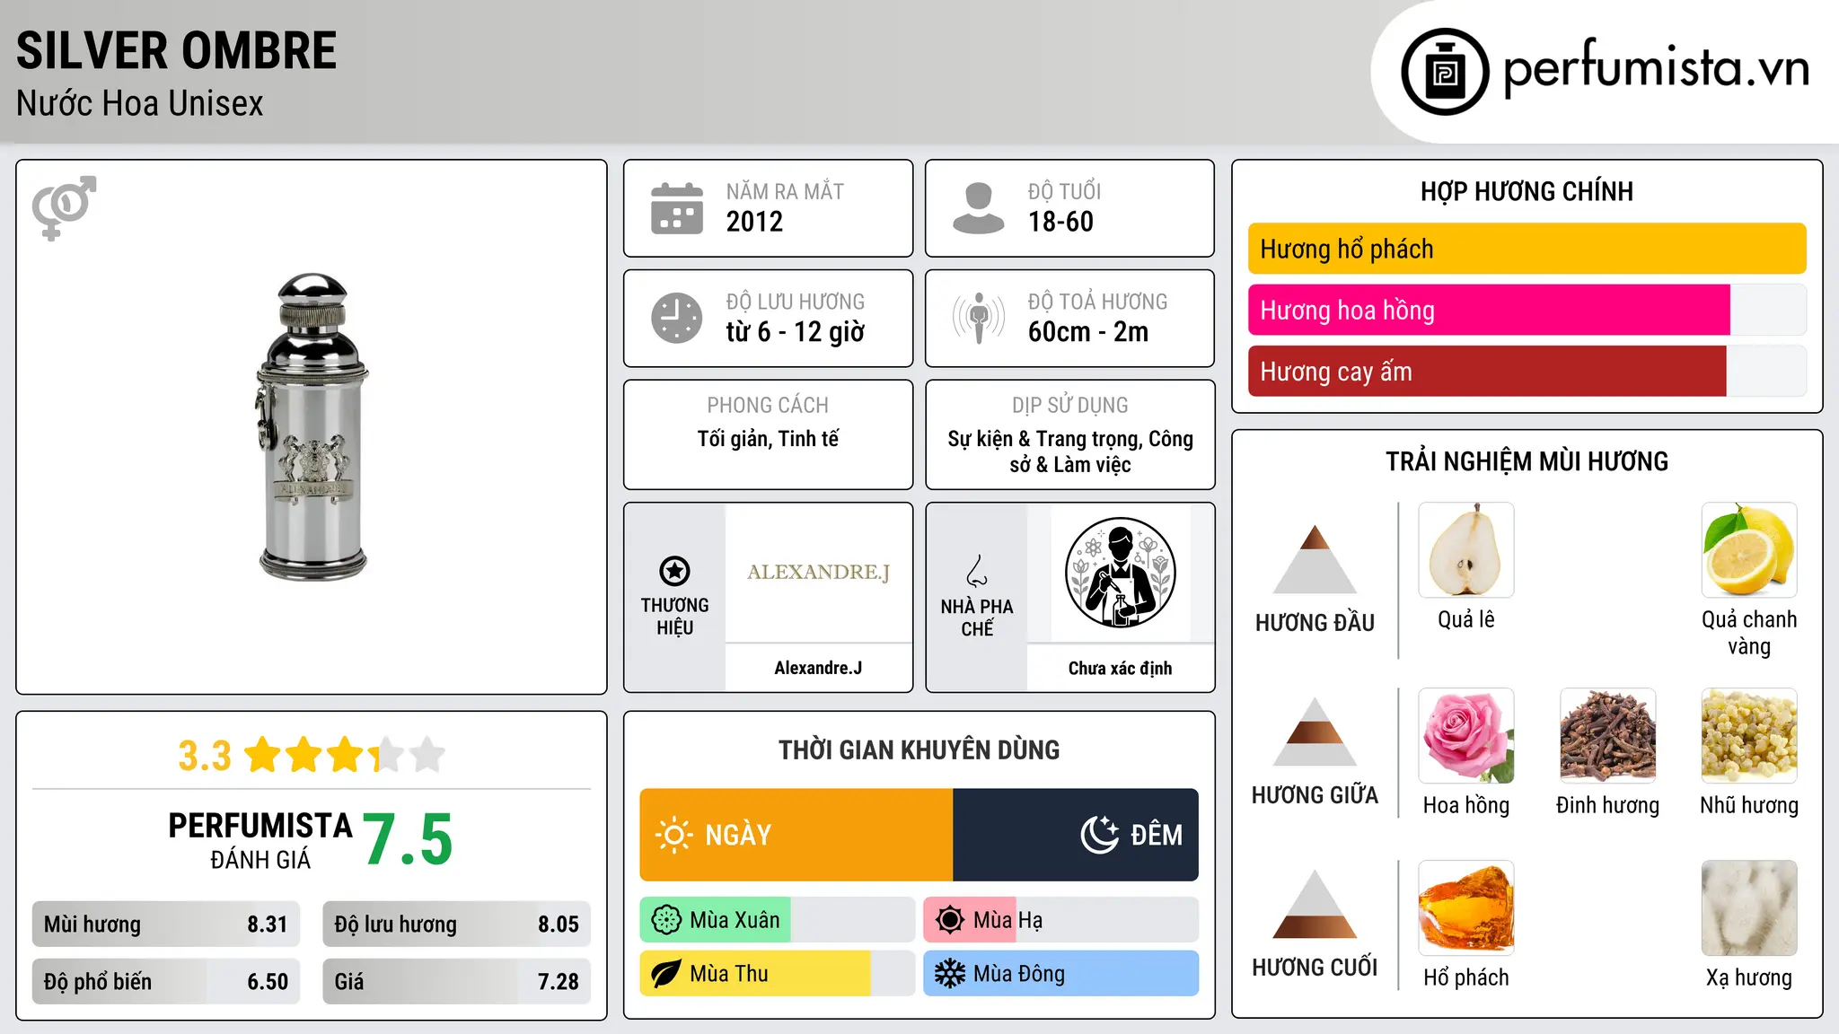The height and width of the screenshot is (1034, 1839).
Task: Click the clock icon beside Độ lưu hương
Action: tap(677, 318)
